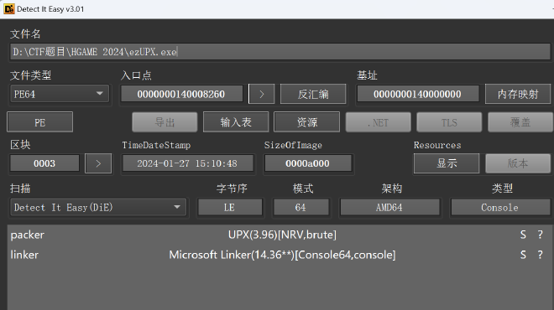Click the Detect It Easy title bar icon
Screen dimensions: 554x310
tap(9, 9)
